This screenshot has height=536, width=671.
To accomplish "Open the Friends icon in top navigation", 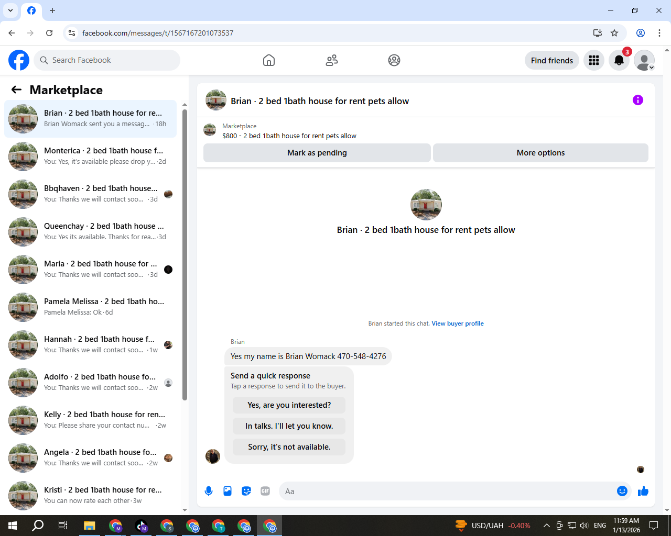I will point(332,60).
